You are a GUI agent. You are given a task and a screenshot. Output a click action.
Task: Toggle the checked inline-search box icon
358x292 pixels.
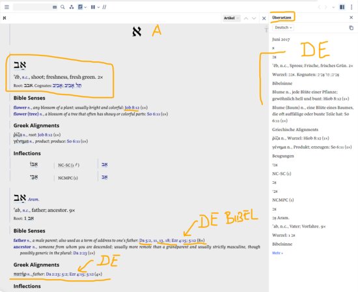pyautogui.click(x=80, y=7)
